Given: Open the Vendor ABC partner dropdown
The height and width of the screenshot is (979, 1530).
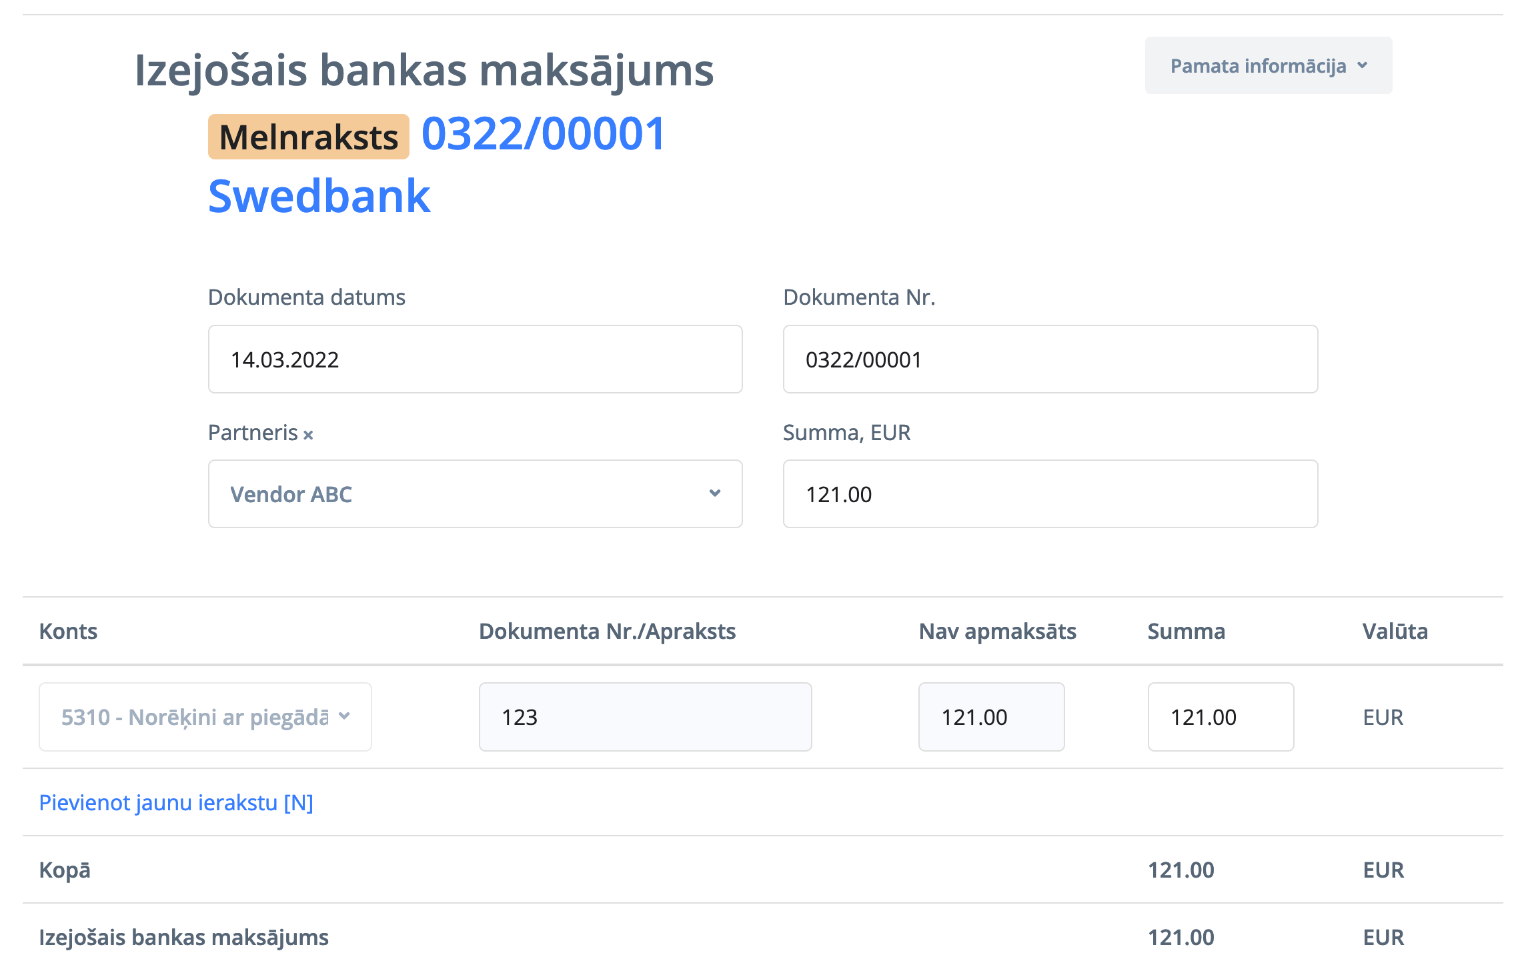Looking at the screenshot, I should (475, 494).
